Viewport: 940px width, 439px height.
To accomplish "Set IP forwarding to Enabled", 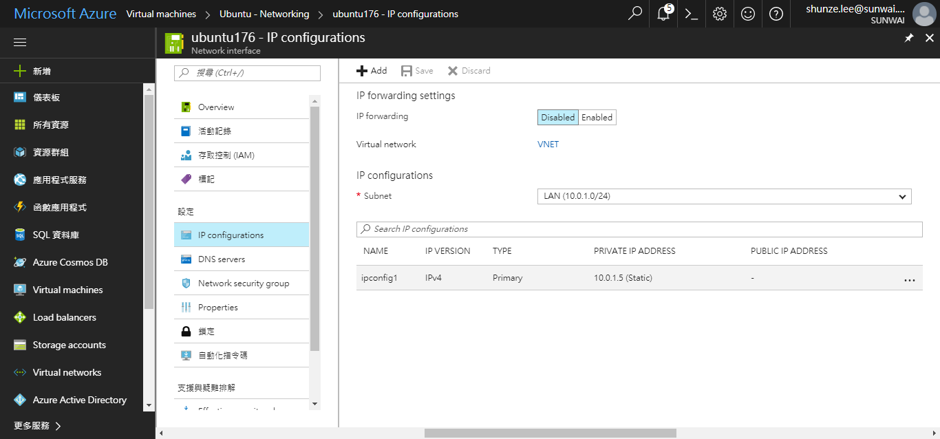I will pyautogui.click(x=597, y=118).
